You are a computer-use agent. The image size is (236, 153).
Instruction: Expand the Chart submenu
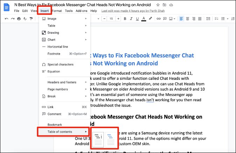64,40
